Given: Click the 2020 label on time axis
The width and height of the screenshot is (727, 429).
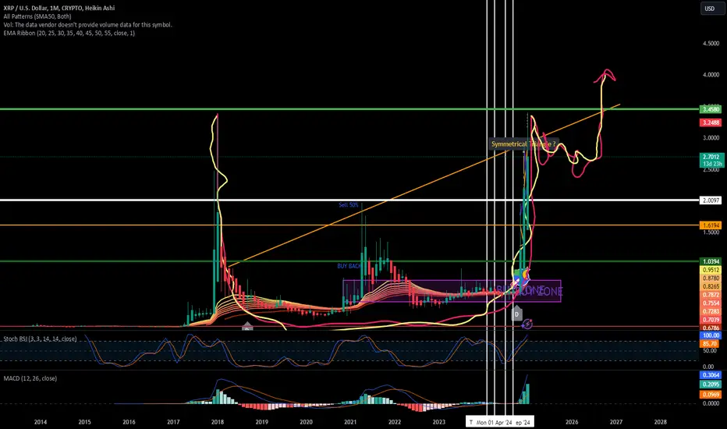Looking at the screenshot, I should (306, 422).
